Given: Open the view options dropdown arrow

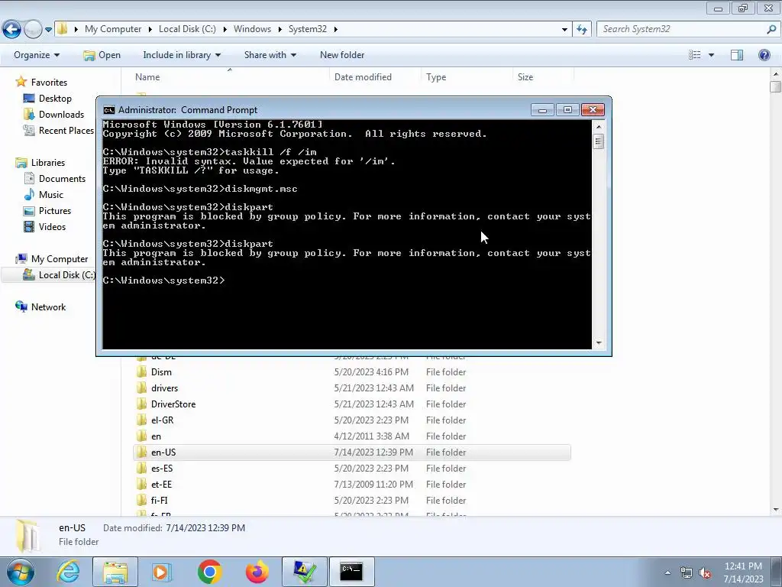Looking at the screenshot, I should pos(711,55).
